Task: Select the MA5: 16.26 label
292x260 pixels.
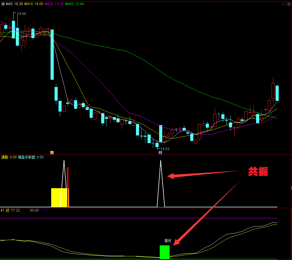Action: point(14,4)
